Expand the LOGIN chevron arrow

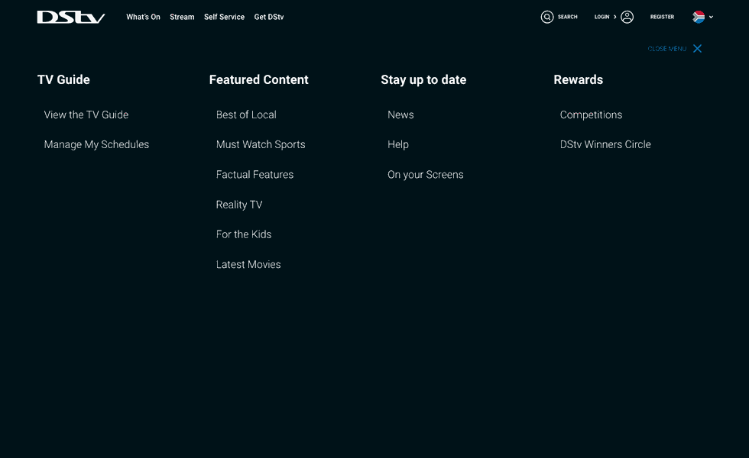pos(615,16)
